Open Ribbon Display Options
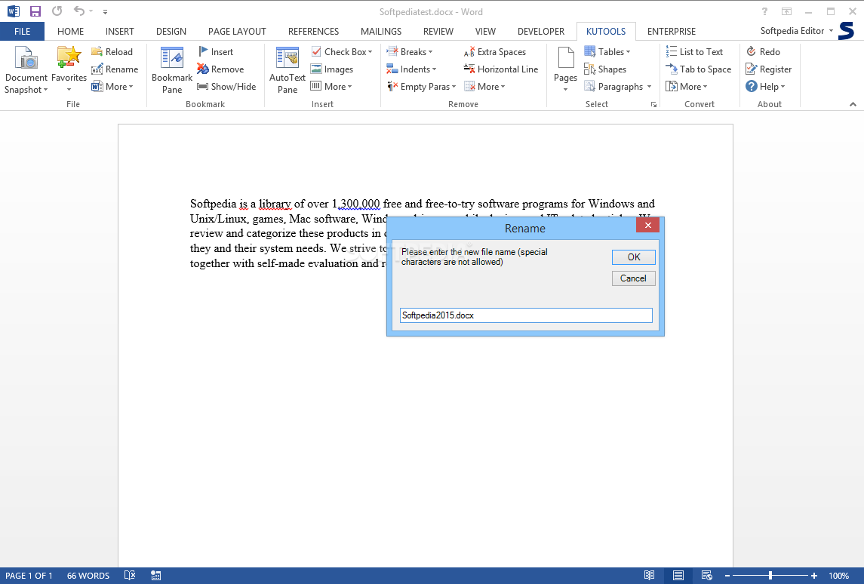Image resolution: width=864 pixels, height=584 pixels. [786, 11]
